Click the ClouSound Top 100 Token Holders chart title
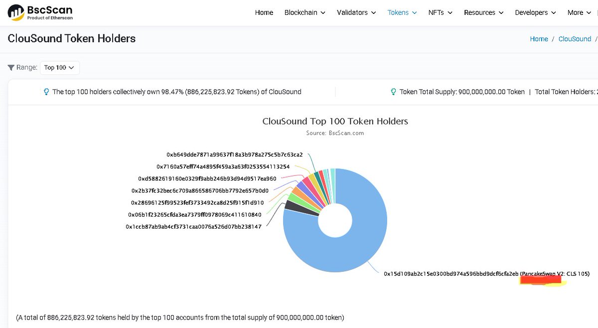598x328 pixels. pos(335,121)
